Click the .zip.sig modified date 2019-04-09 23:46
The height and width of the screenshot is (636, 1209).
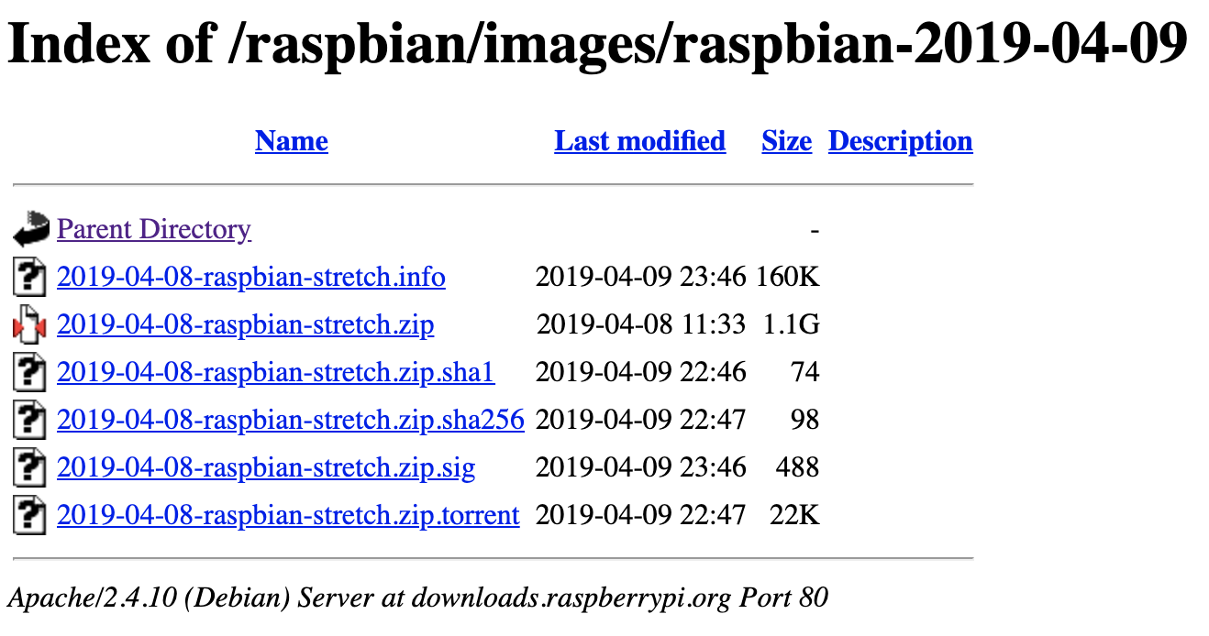(x=641, y=467)
